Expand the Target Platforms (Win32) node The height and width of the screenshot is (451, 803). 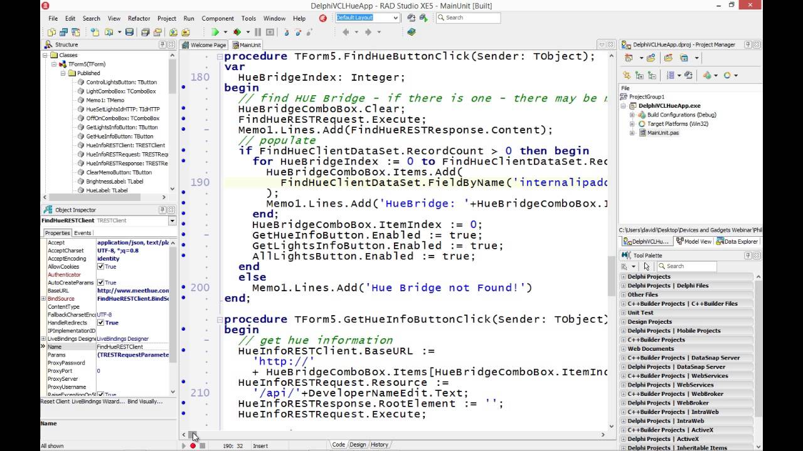[x=632, y=124]
